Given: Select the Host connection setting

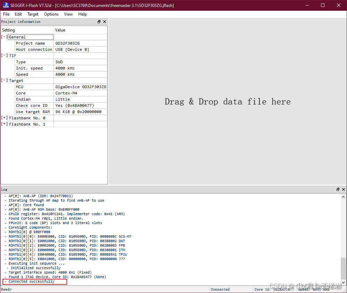Looking at the screenshot, I should point(34,49).
